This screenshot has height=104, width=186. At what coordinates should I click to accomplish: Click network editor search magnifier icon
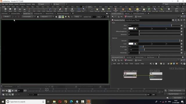[182, 64]
